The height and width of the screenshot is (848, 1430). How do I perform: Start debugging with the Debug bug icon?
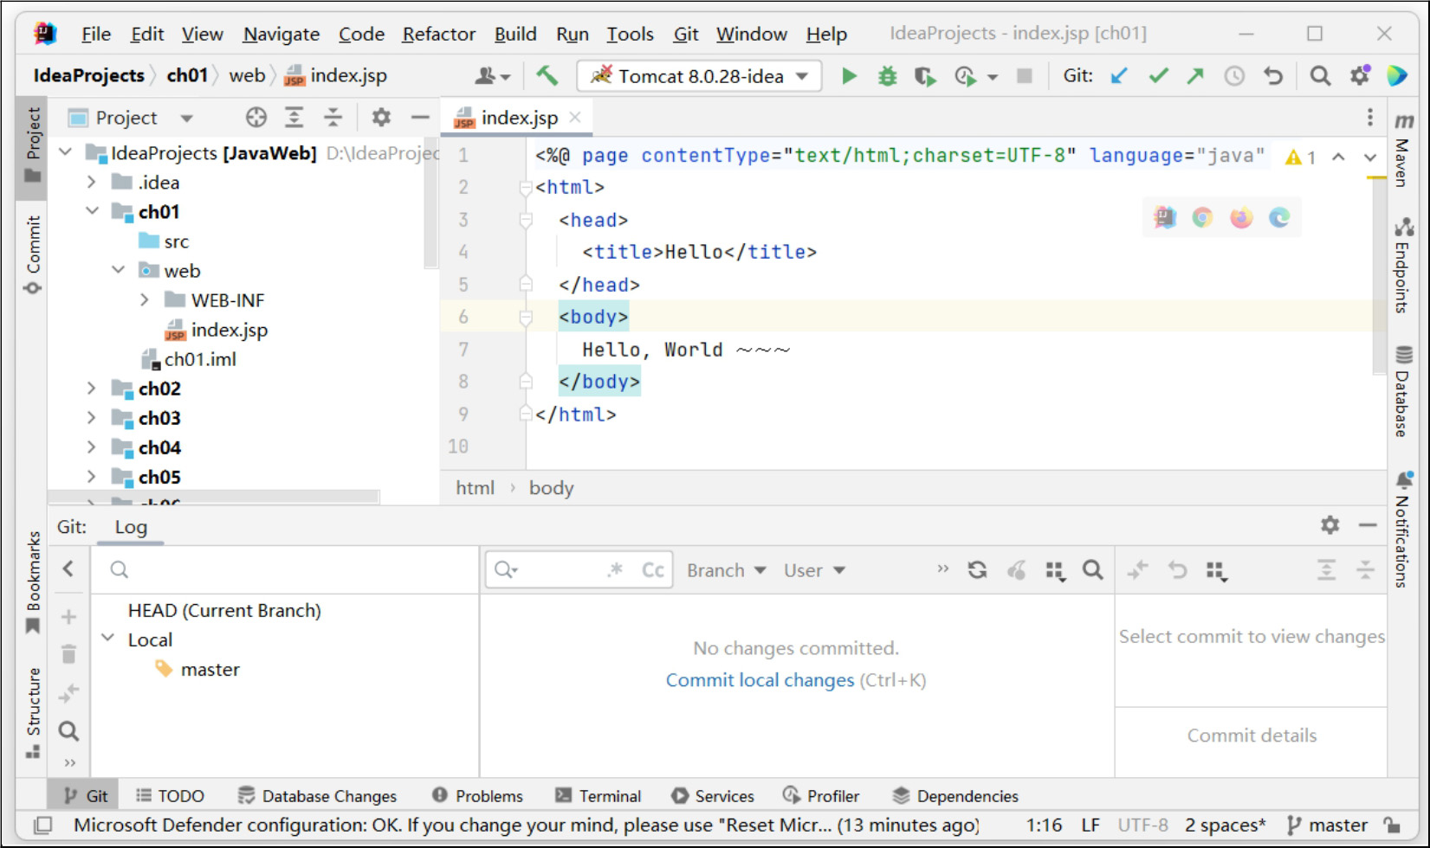[887, 76]
